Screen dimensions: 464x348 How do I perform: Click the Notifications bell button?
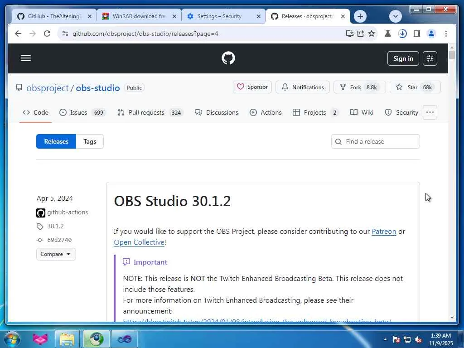[302, 87]
